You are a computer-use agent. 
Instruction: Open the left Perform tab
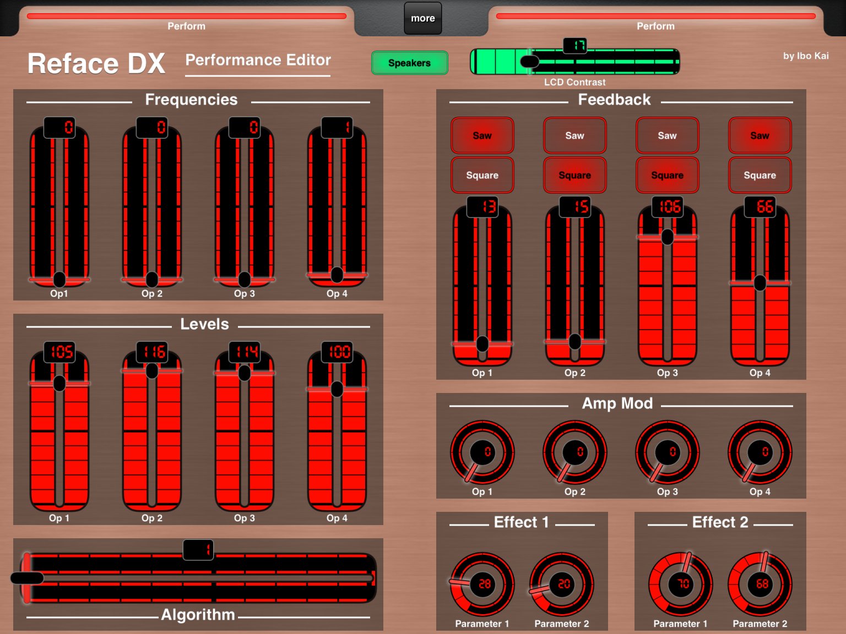point(187,21)
